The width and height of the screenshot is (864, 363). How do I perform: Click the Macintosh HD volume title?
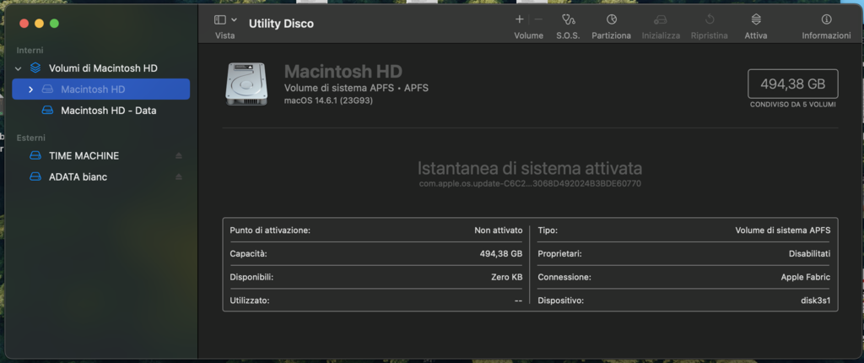click(x=343, y=71)
